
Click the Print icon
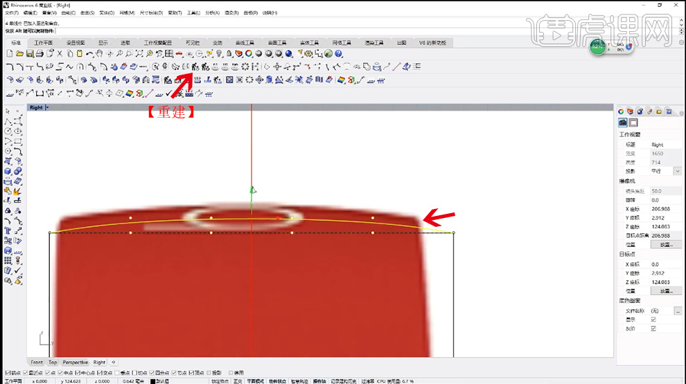coord(39,54)
